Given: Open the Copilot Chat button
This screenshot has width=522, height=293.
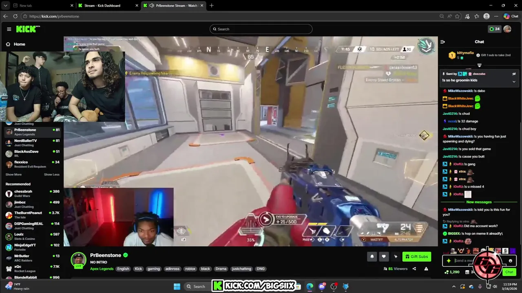Looking at the screenshot, I should [511, 16].
